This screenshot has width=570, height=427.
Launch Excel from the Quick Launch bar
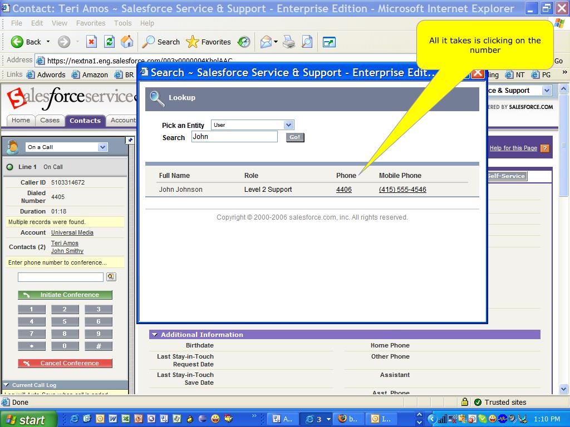click(x=125, y=419)
